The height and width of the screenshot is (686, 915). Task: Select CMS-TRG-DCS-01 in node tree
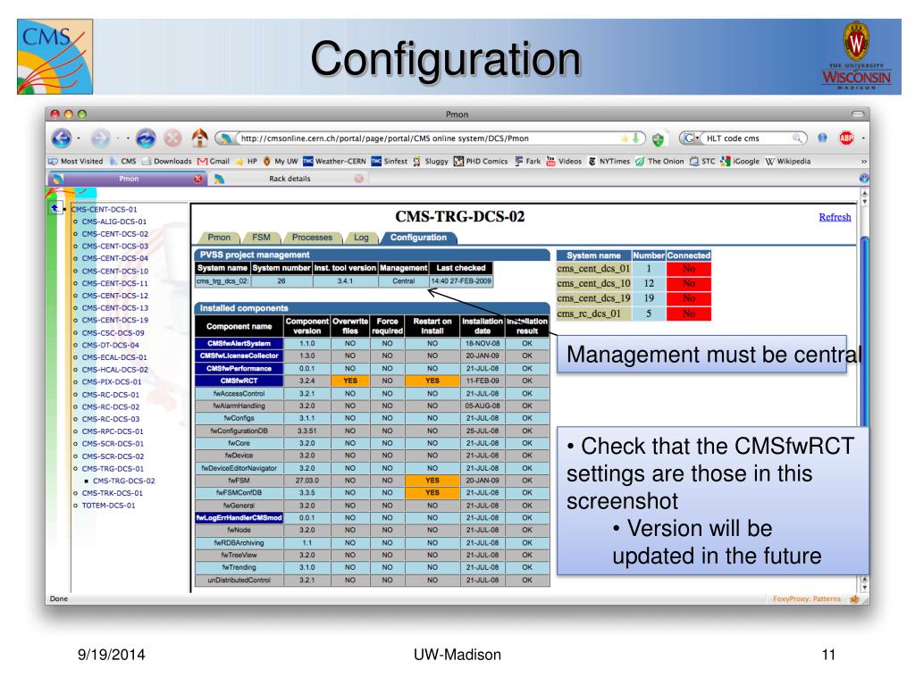tap(113, 469)
